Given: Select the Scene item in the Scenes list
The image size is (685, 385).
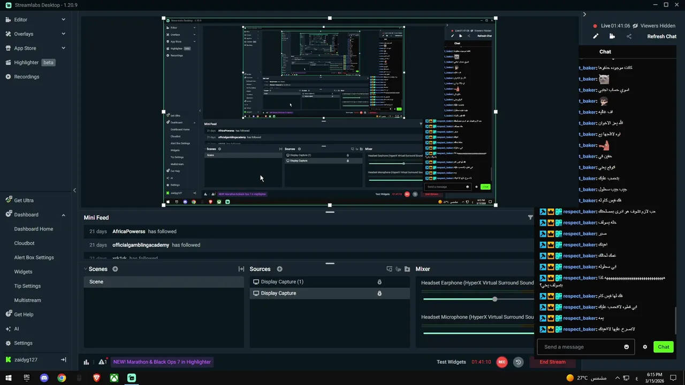Looking at the screenshot, I should pyautogui.click(x=164, y=282).
